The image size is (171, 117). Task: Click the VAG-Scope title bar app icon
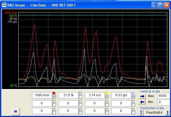4,5
